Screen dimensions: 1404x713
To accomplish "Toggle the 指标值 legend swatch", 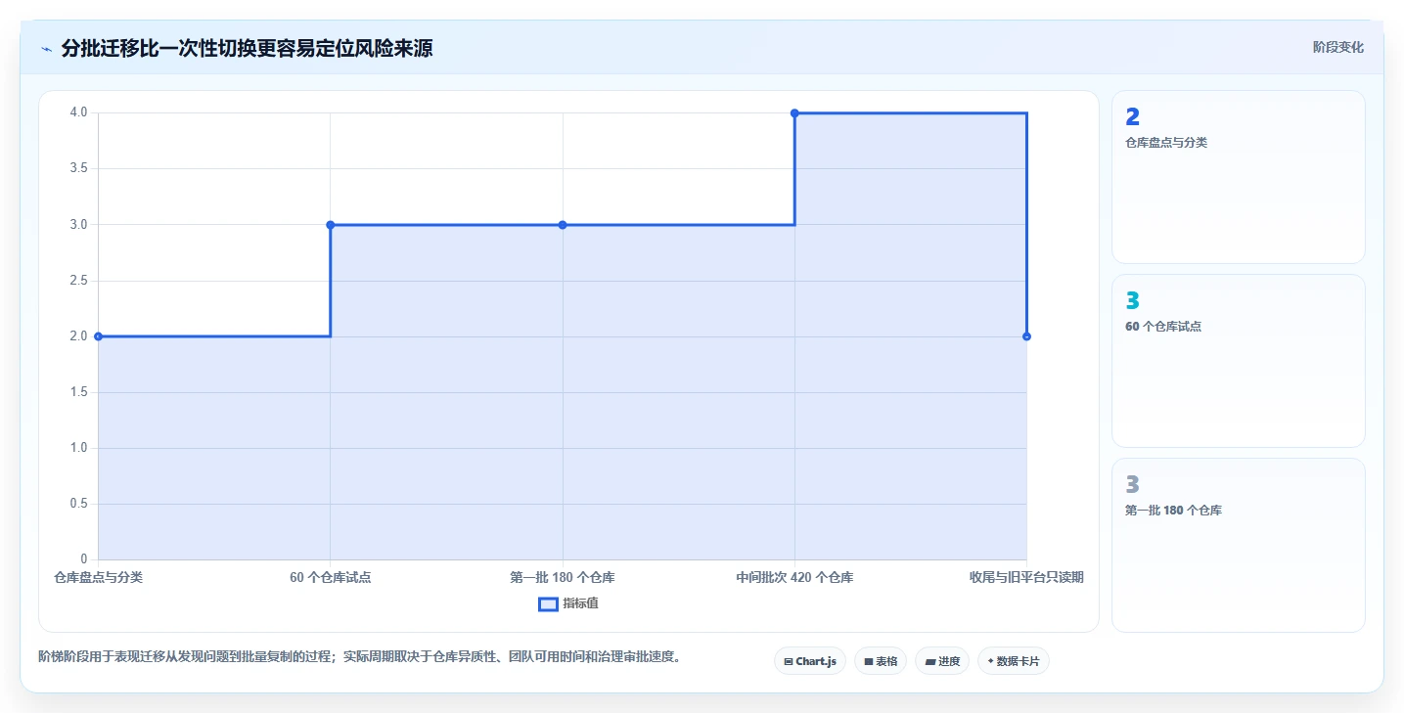I will [x=548, y=603].
